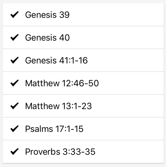Tap the checkmark next to Matthew 12:46-50
The width and height of the screenshot is (166, 167).
[14, 83]
